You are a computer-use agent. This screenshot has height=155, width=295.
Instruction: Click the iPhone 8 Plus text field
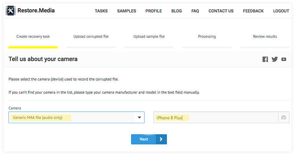216,117
